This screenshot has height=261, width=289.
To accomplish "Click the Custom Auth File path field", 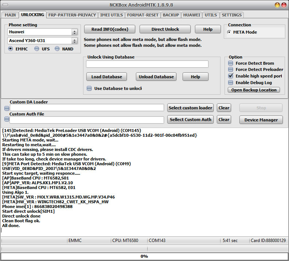I will pos(87,120).
